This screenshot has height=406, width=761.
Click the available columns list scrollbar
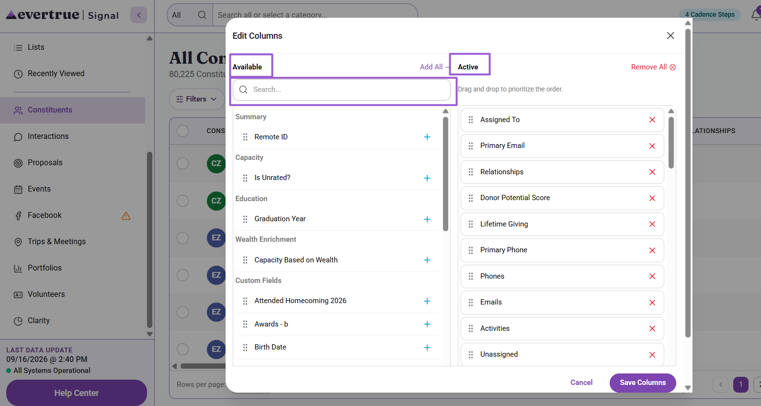[x=445, y=174]
